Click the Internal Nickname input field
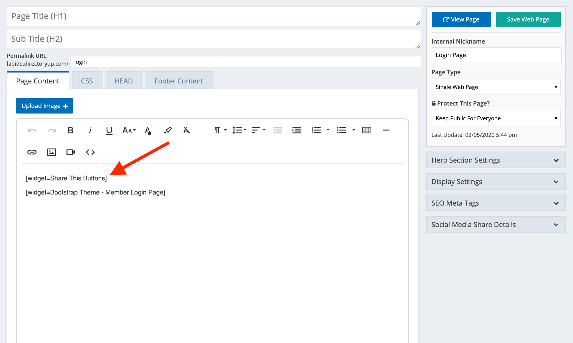The image size is (573, 343). click(496, 55)
